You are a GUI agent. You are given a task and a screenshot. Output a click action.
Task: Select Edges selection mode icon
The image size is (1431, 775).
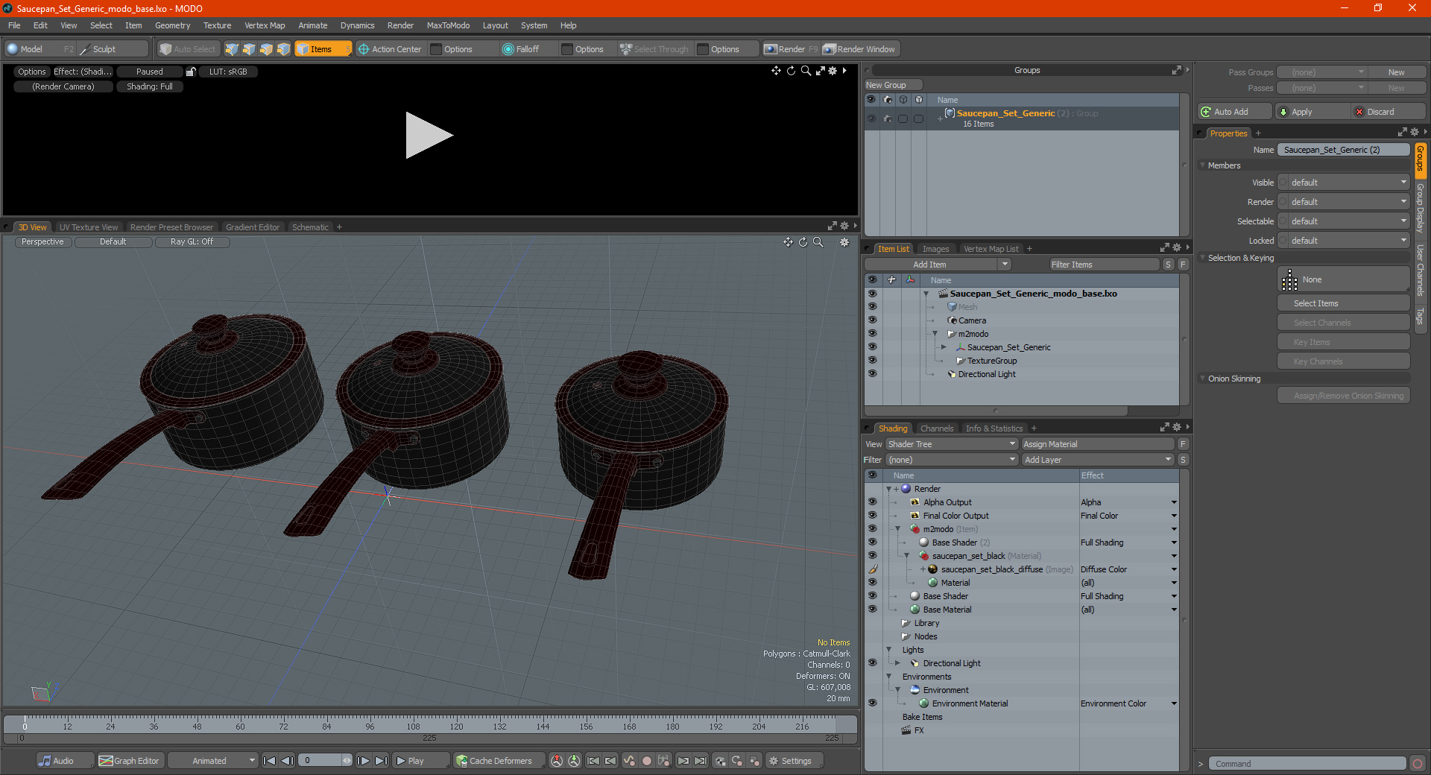[x=249, y=49]
